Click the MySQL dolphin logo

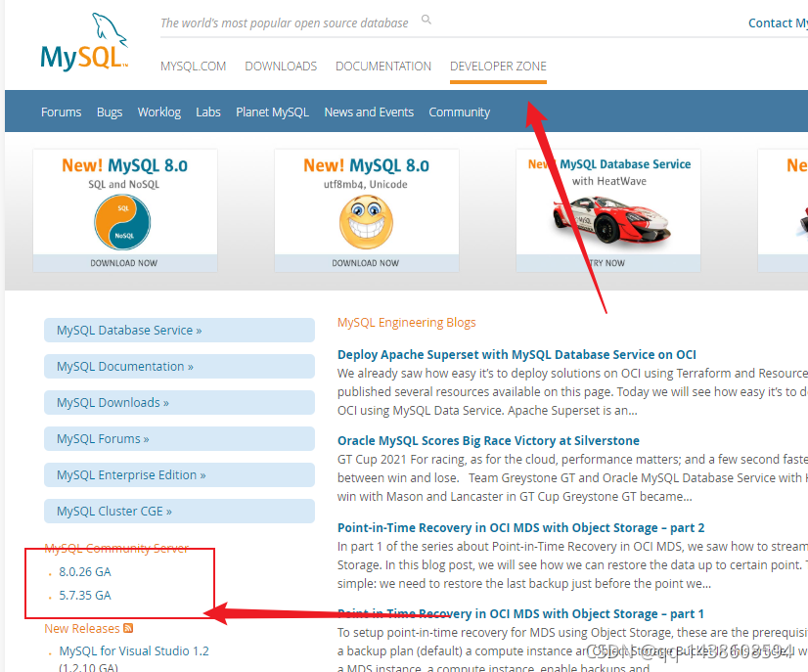(x=84, y=42)
